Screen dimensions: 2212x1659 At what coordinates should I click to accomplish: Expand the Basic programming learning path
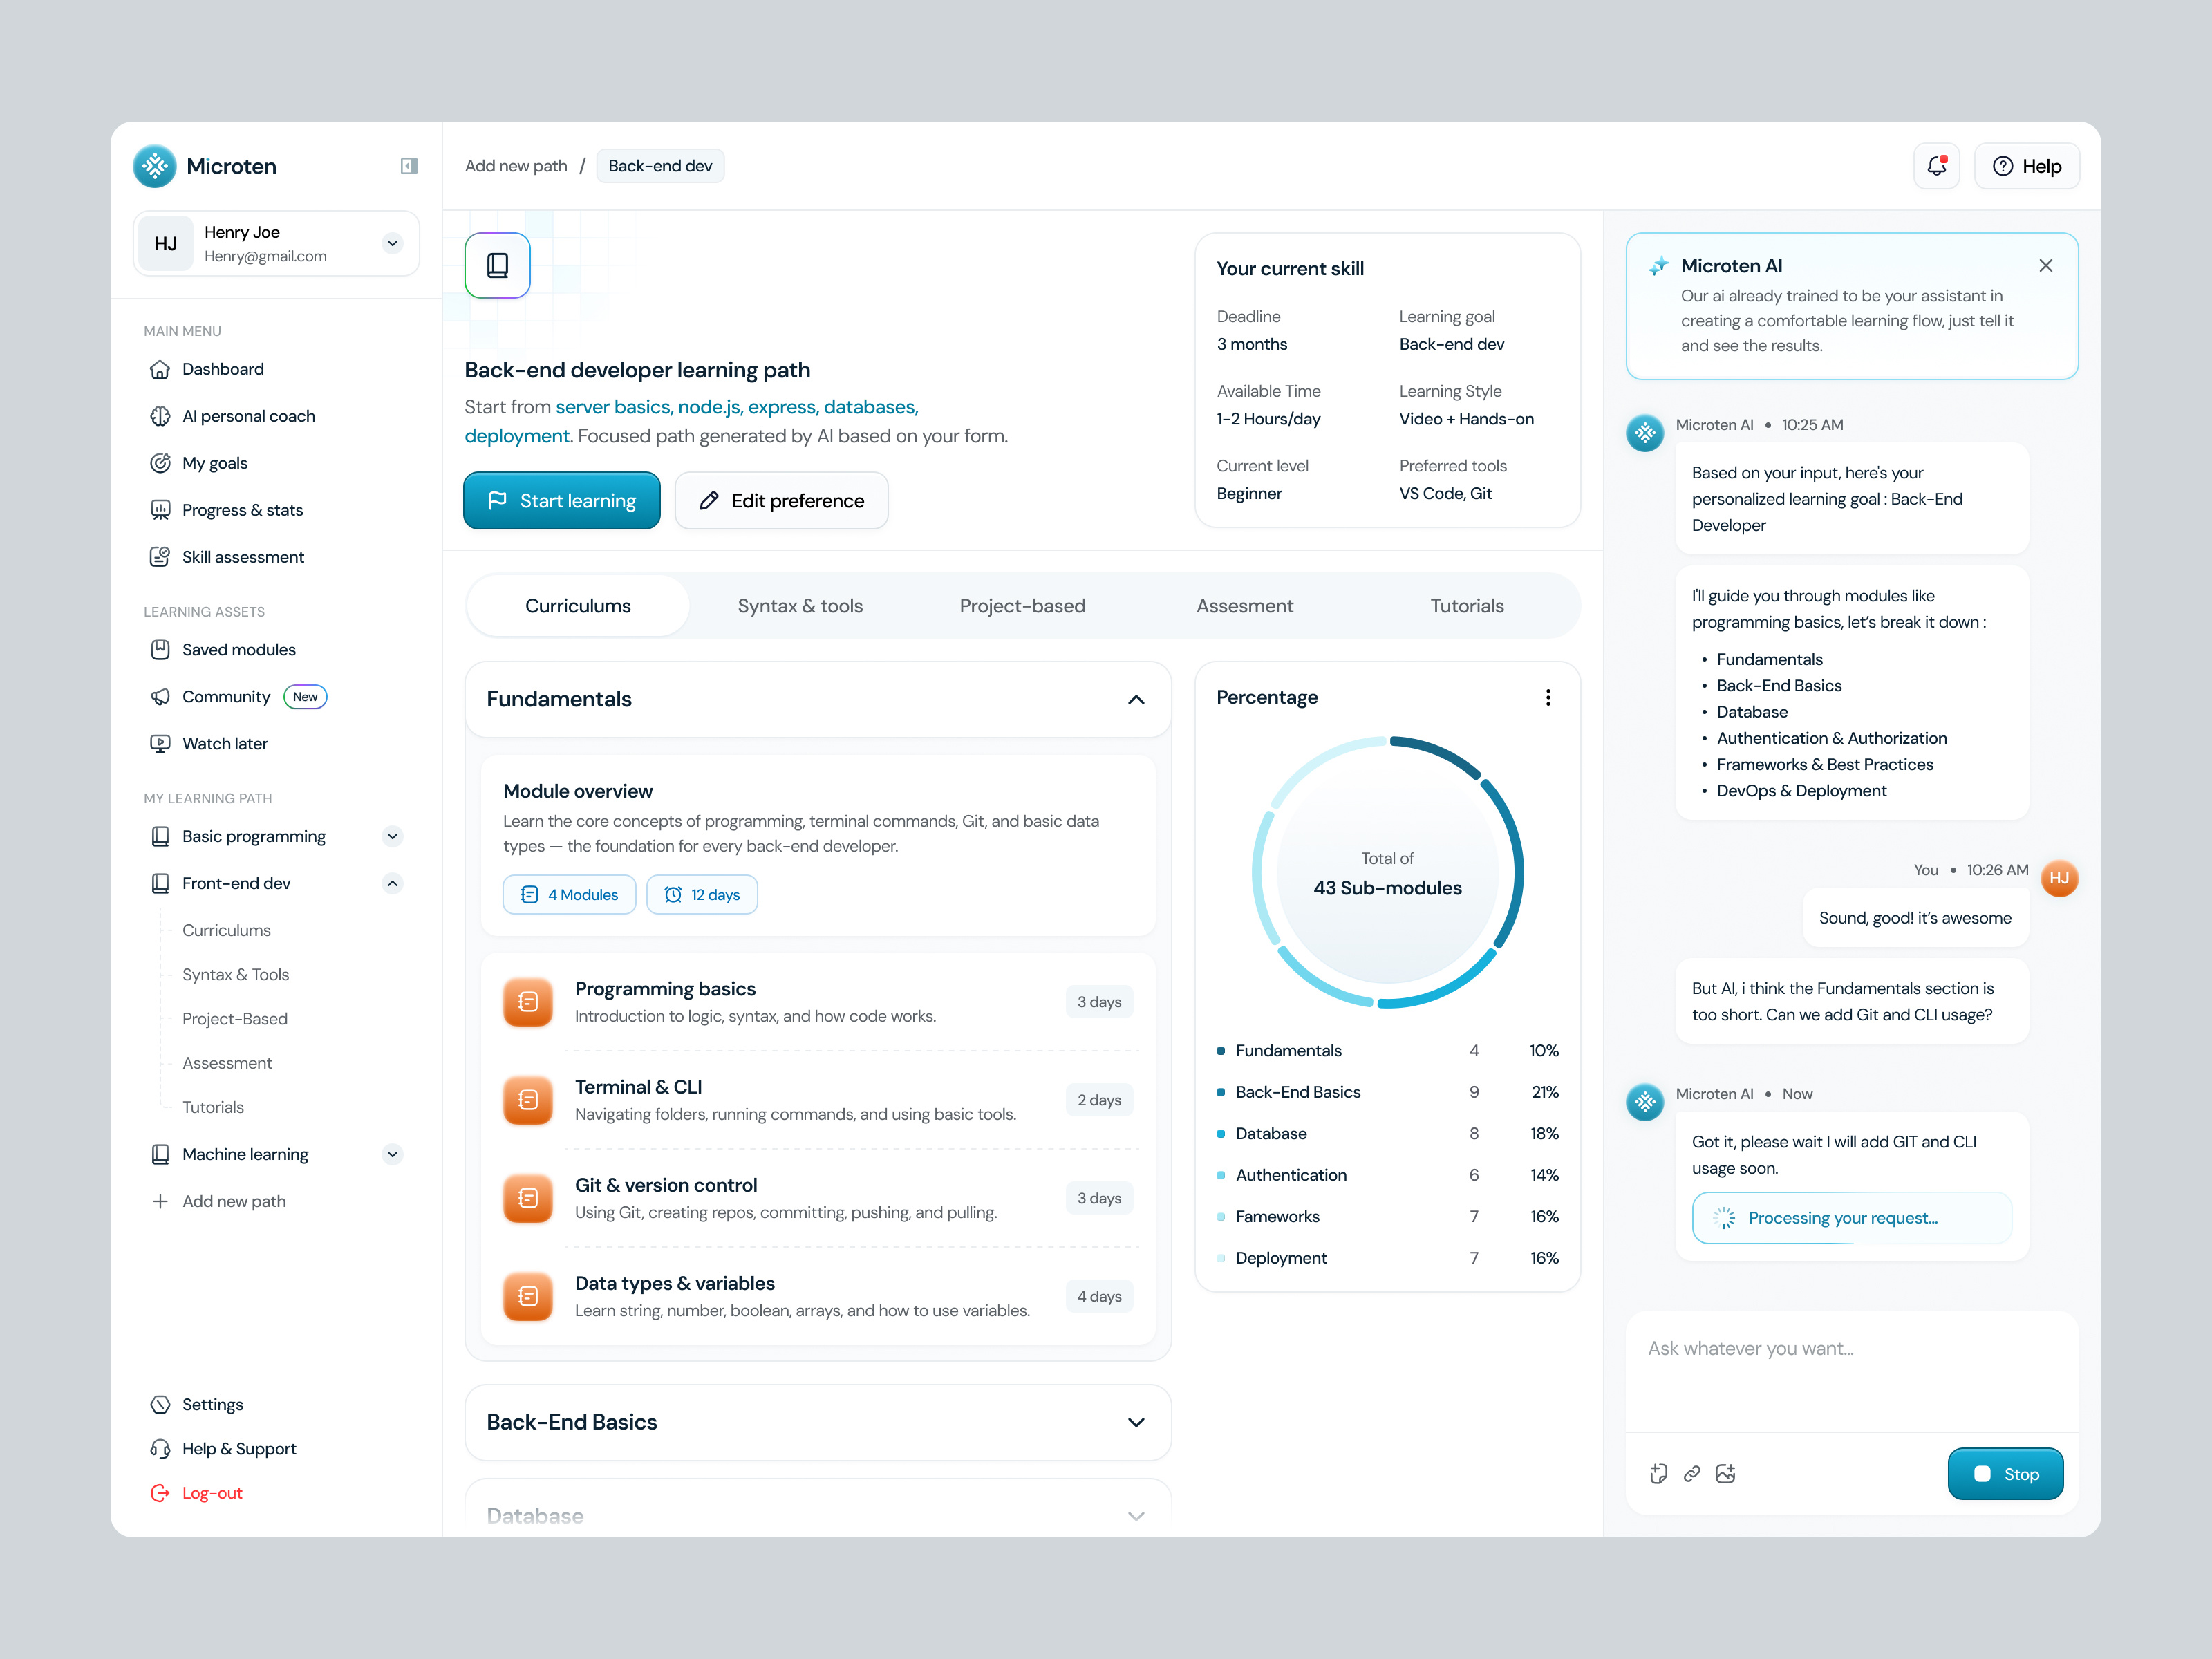click(x=393, y=836)
